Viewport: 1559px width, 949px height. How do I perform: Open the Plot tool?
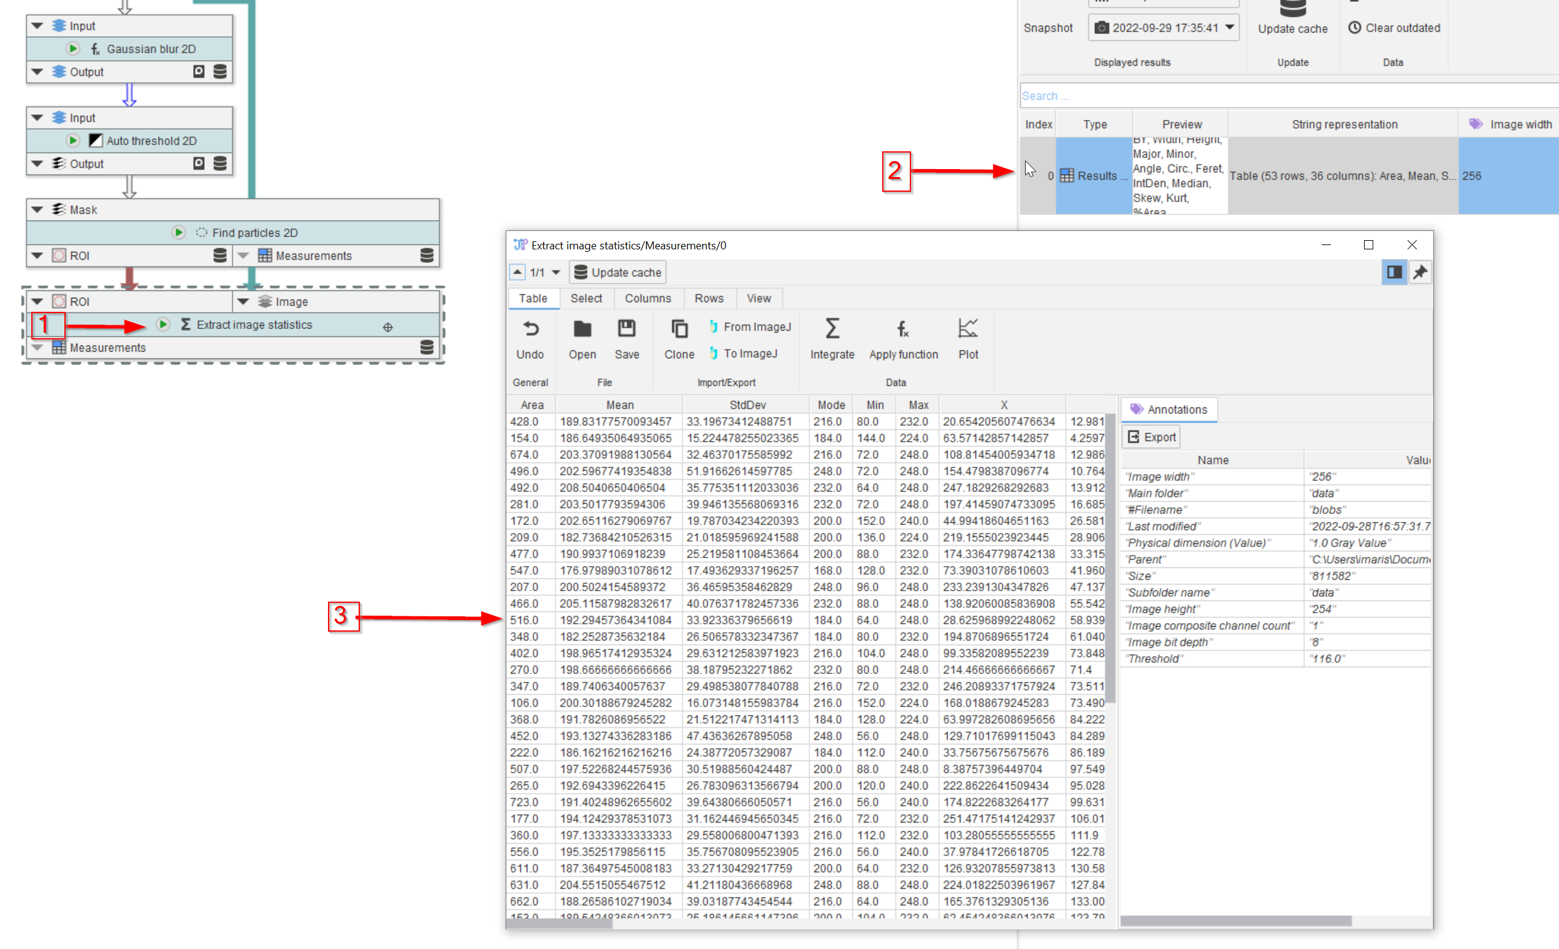tap(967, 330)
